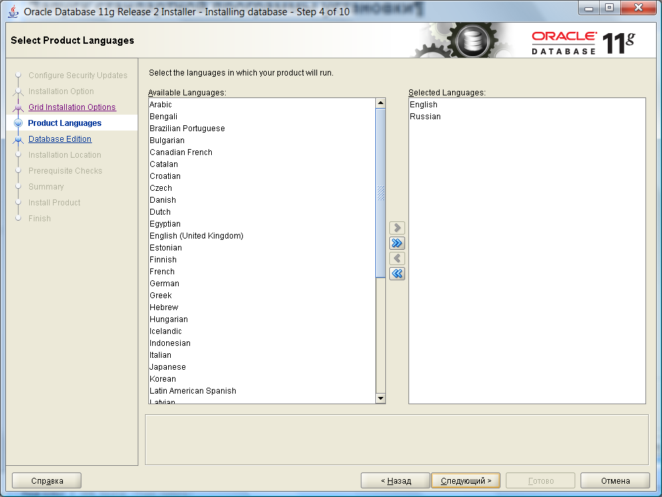Select Canadian French in the list
Viewport: 662px width, 497px height.
261,152
